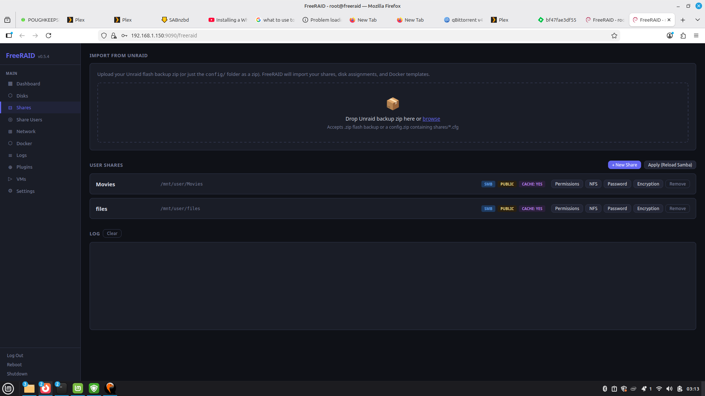The height and width of the screenshot is (396, 705).
Task: Open Firefox extensions puzzle icon
Action: click(x=683, y=36)
